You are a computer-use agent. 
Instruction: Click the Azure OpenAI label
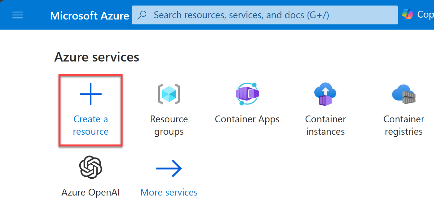pyautogui.click(x=91, y=193)
